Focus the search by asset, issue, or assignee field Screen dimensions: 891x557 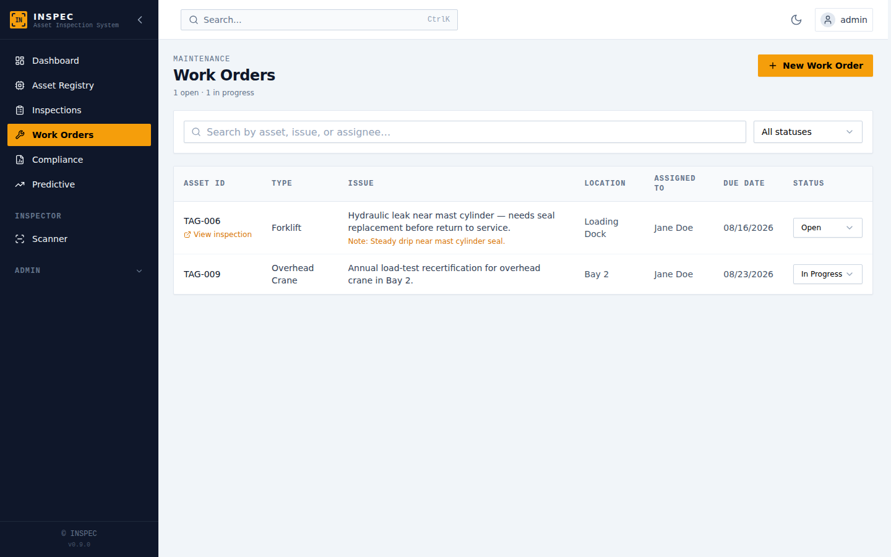click(465, 132)
